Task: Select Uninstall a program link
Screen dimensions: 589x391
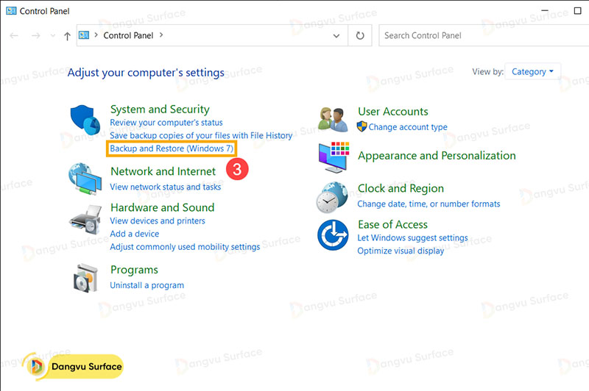Action: (147, 285)
